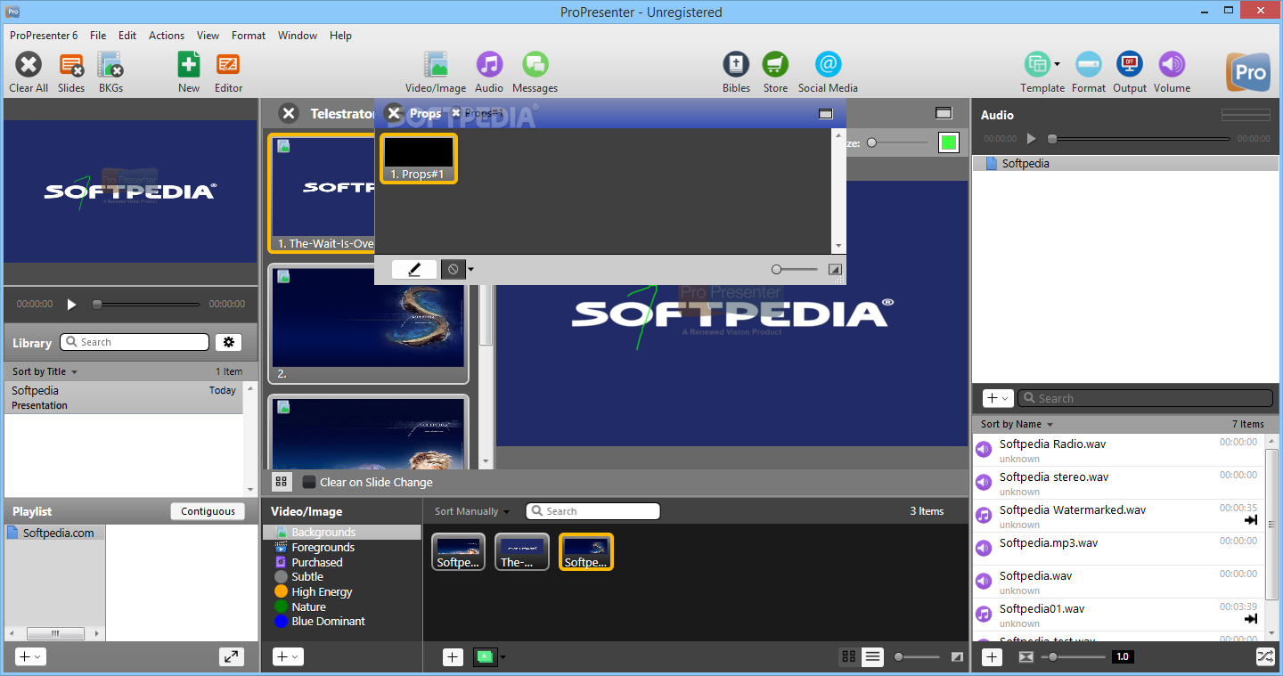Toggle Clear on Slide Change checkbox
Viewport: 1283px width, 676px height.
tap(309, 482)
